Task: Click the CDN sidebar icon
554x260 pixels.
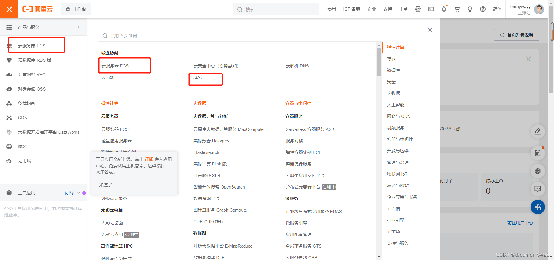Action: [9, 118]
